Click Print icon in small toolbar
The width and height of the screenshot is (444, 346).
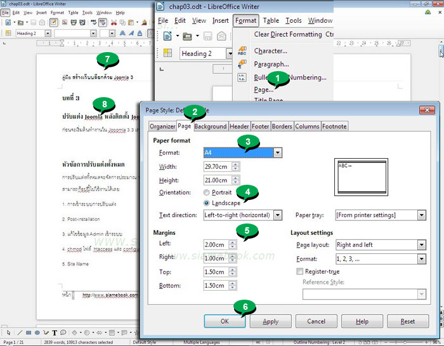pyautogui.click(x=74, y=22)
